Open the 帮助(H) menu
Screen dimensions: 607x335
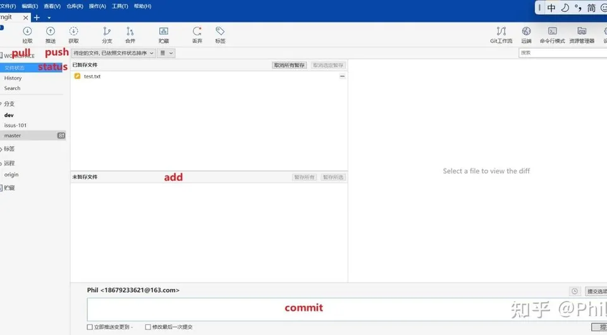click(x=142, y=6)
